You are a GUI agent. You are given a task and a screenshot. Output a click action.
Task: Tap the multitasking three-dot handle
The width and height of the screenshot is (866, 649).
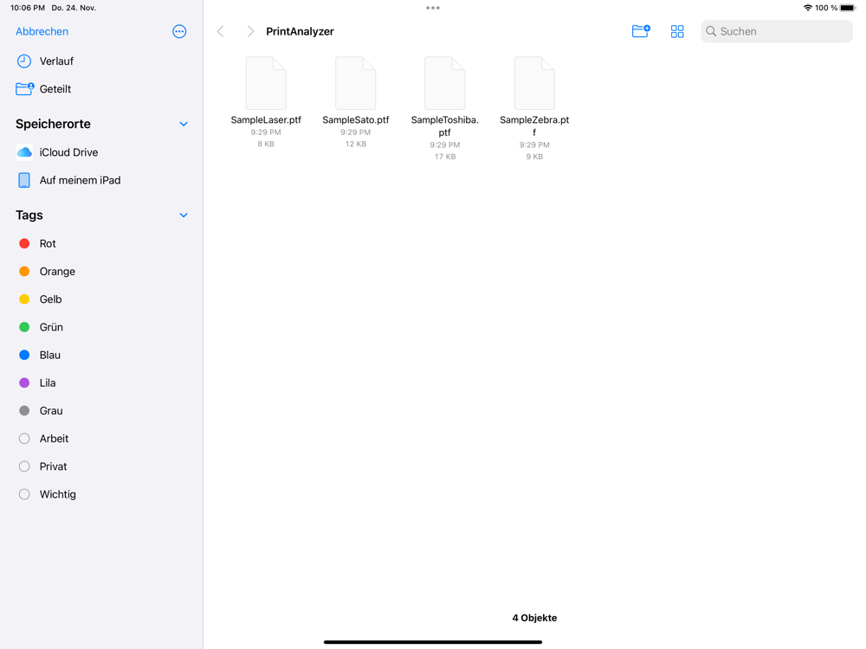click(433, 8)
